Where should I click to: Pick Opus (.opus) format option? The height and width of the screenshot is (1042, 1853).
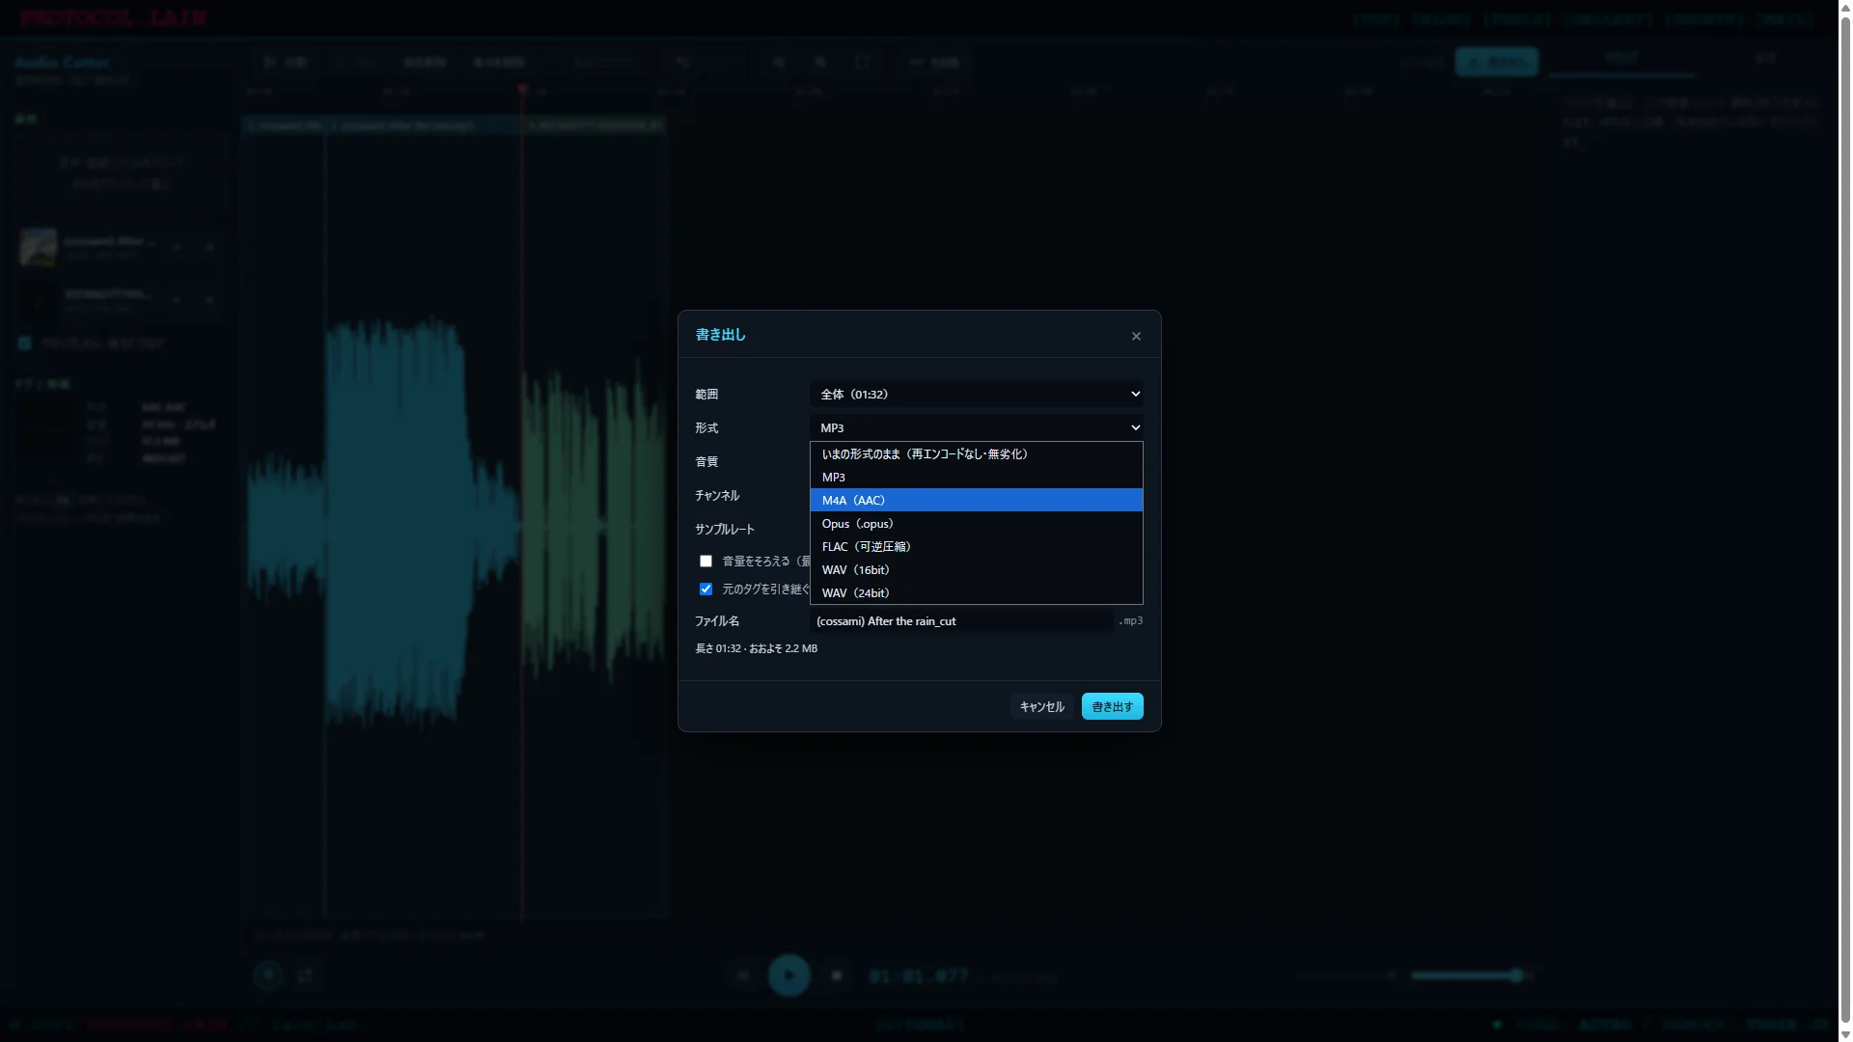(x=977, y=523)
